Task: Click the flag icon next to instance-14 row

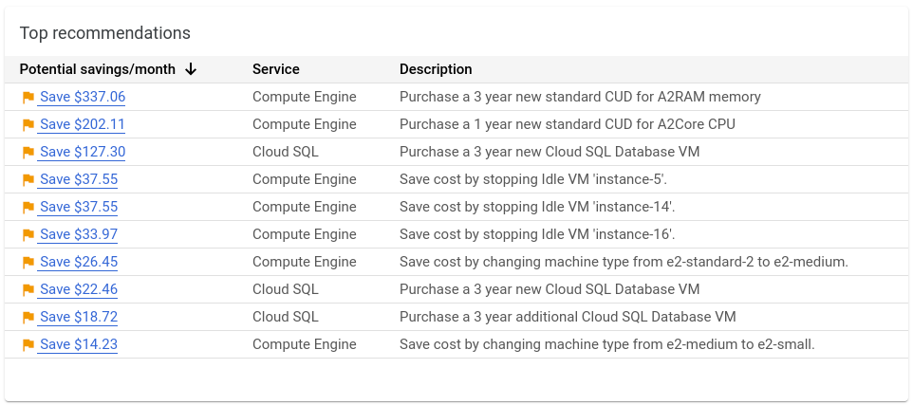Action: pos(28,207)
